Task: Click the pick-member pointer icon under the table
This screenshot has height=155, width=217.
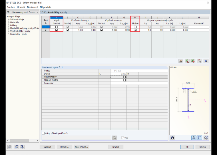Action: coord(199,61)
